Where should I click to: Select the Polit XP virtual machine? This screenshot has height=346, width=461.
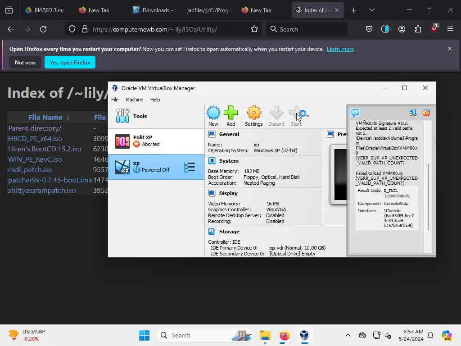tap(156, 141)
